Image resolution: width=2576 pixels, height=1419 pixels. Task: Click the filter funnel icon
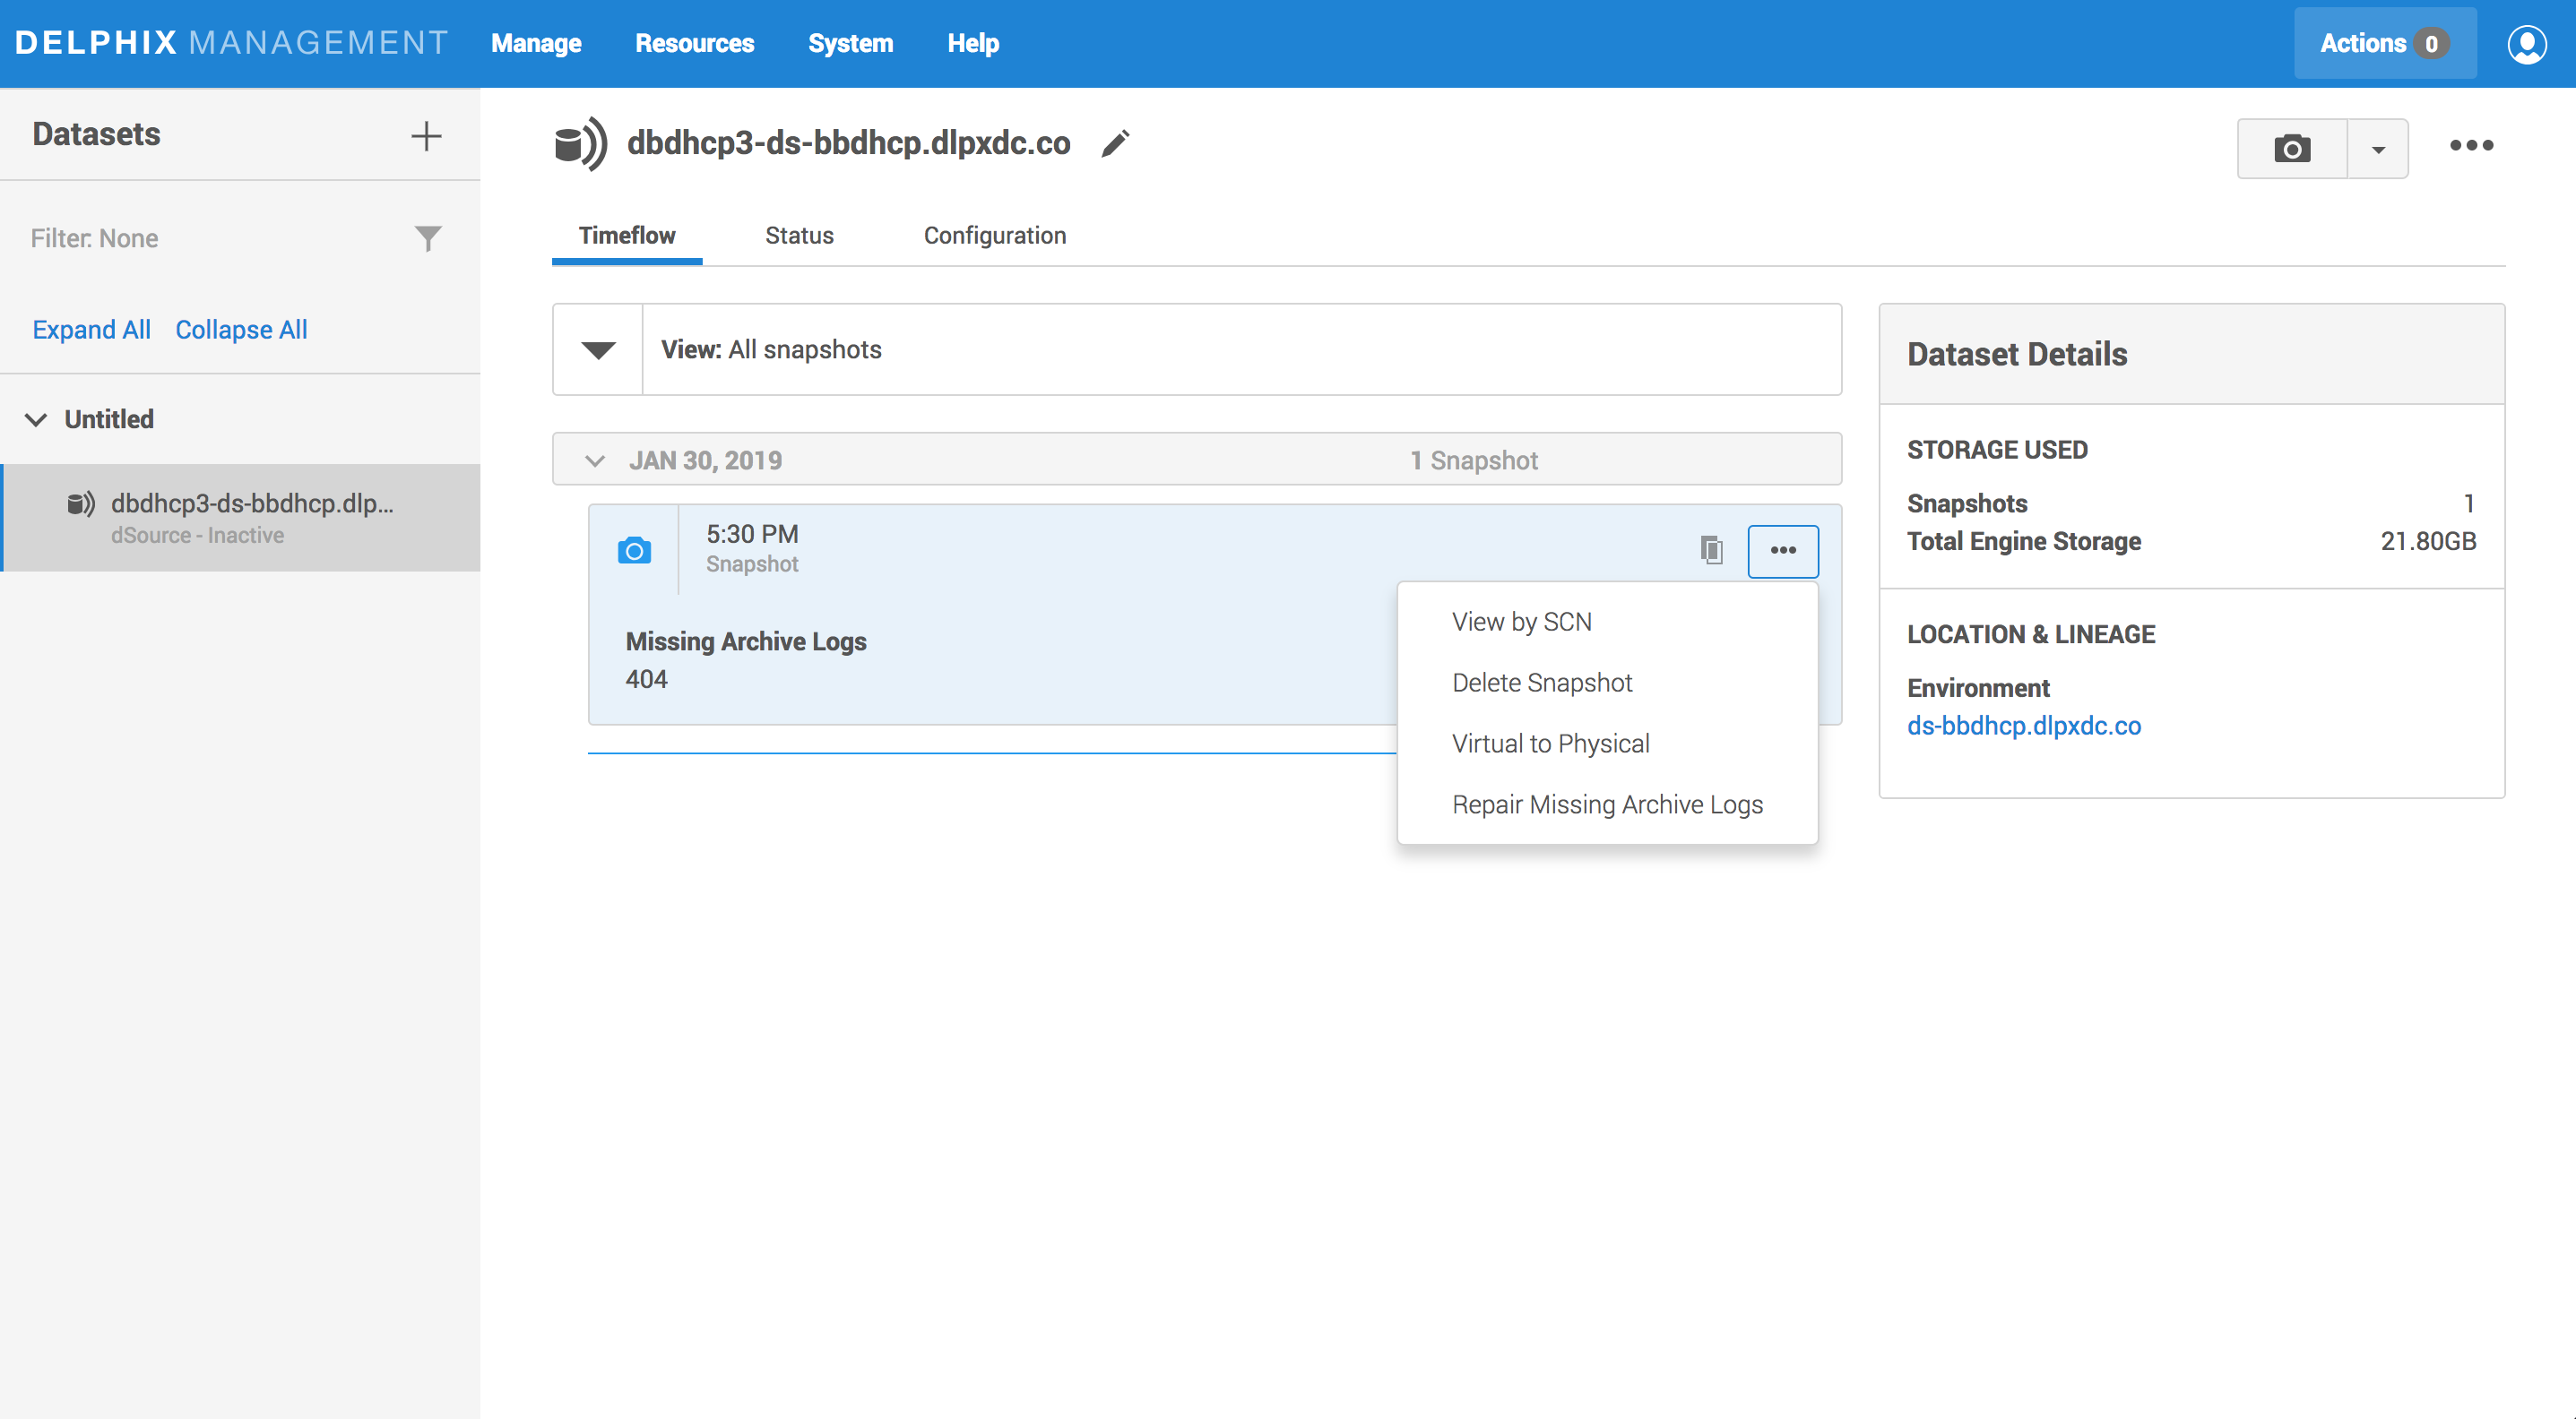point(428,237)
